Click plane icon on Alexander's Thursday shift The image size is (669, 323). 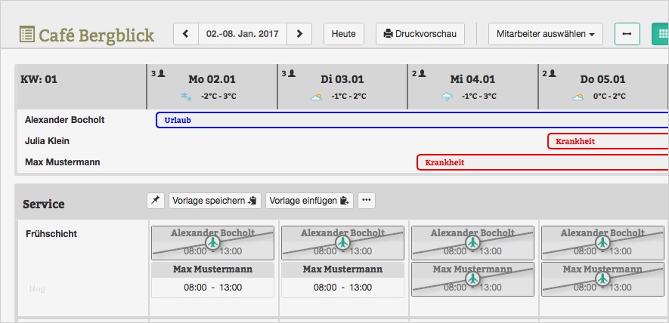pos(602,242)
